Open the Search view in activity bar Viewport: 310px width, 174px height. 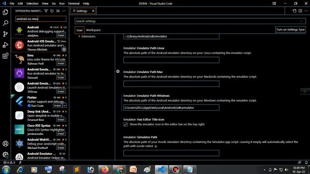5,23
